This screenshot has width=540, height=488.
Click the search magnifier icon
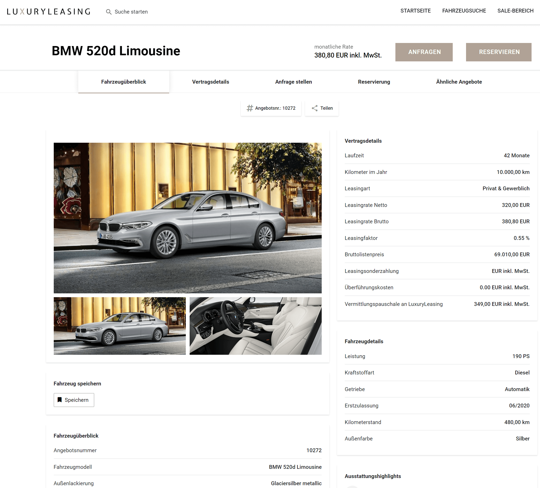(109, 12)
